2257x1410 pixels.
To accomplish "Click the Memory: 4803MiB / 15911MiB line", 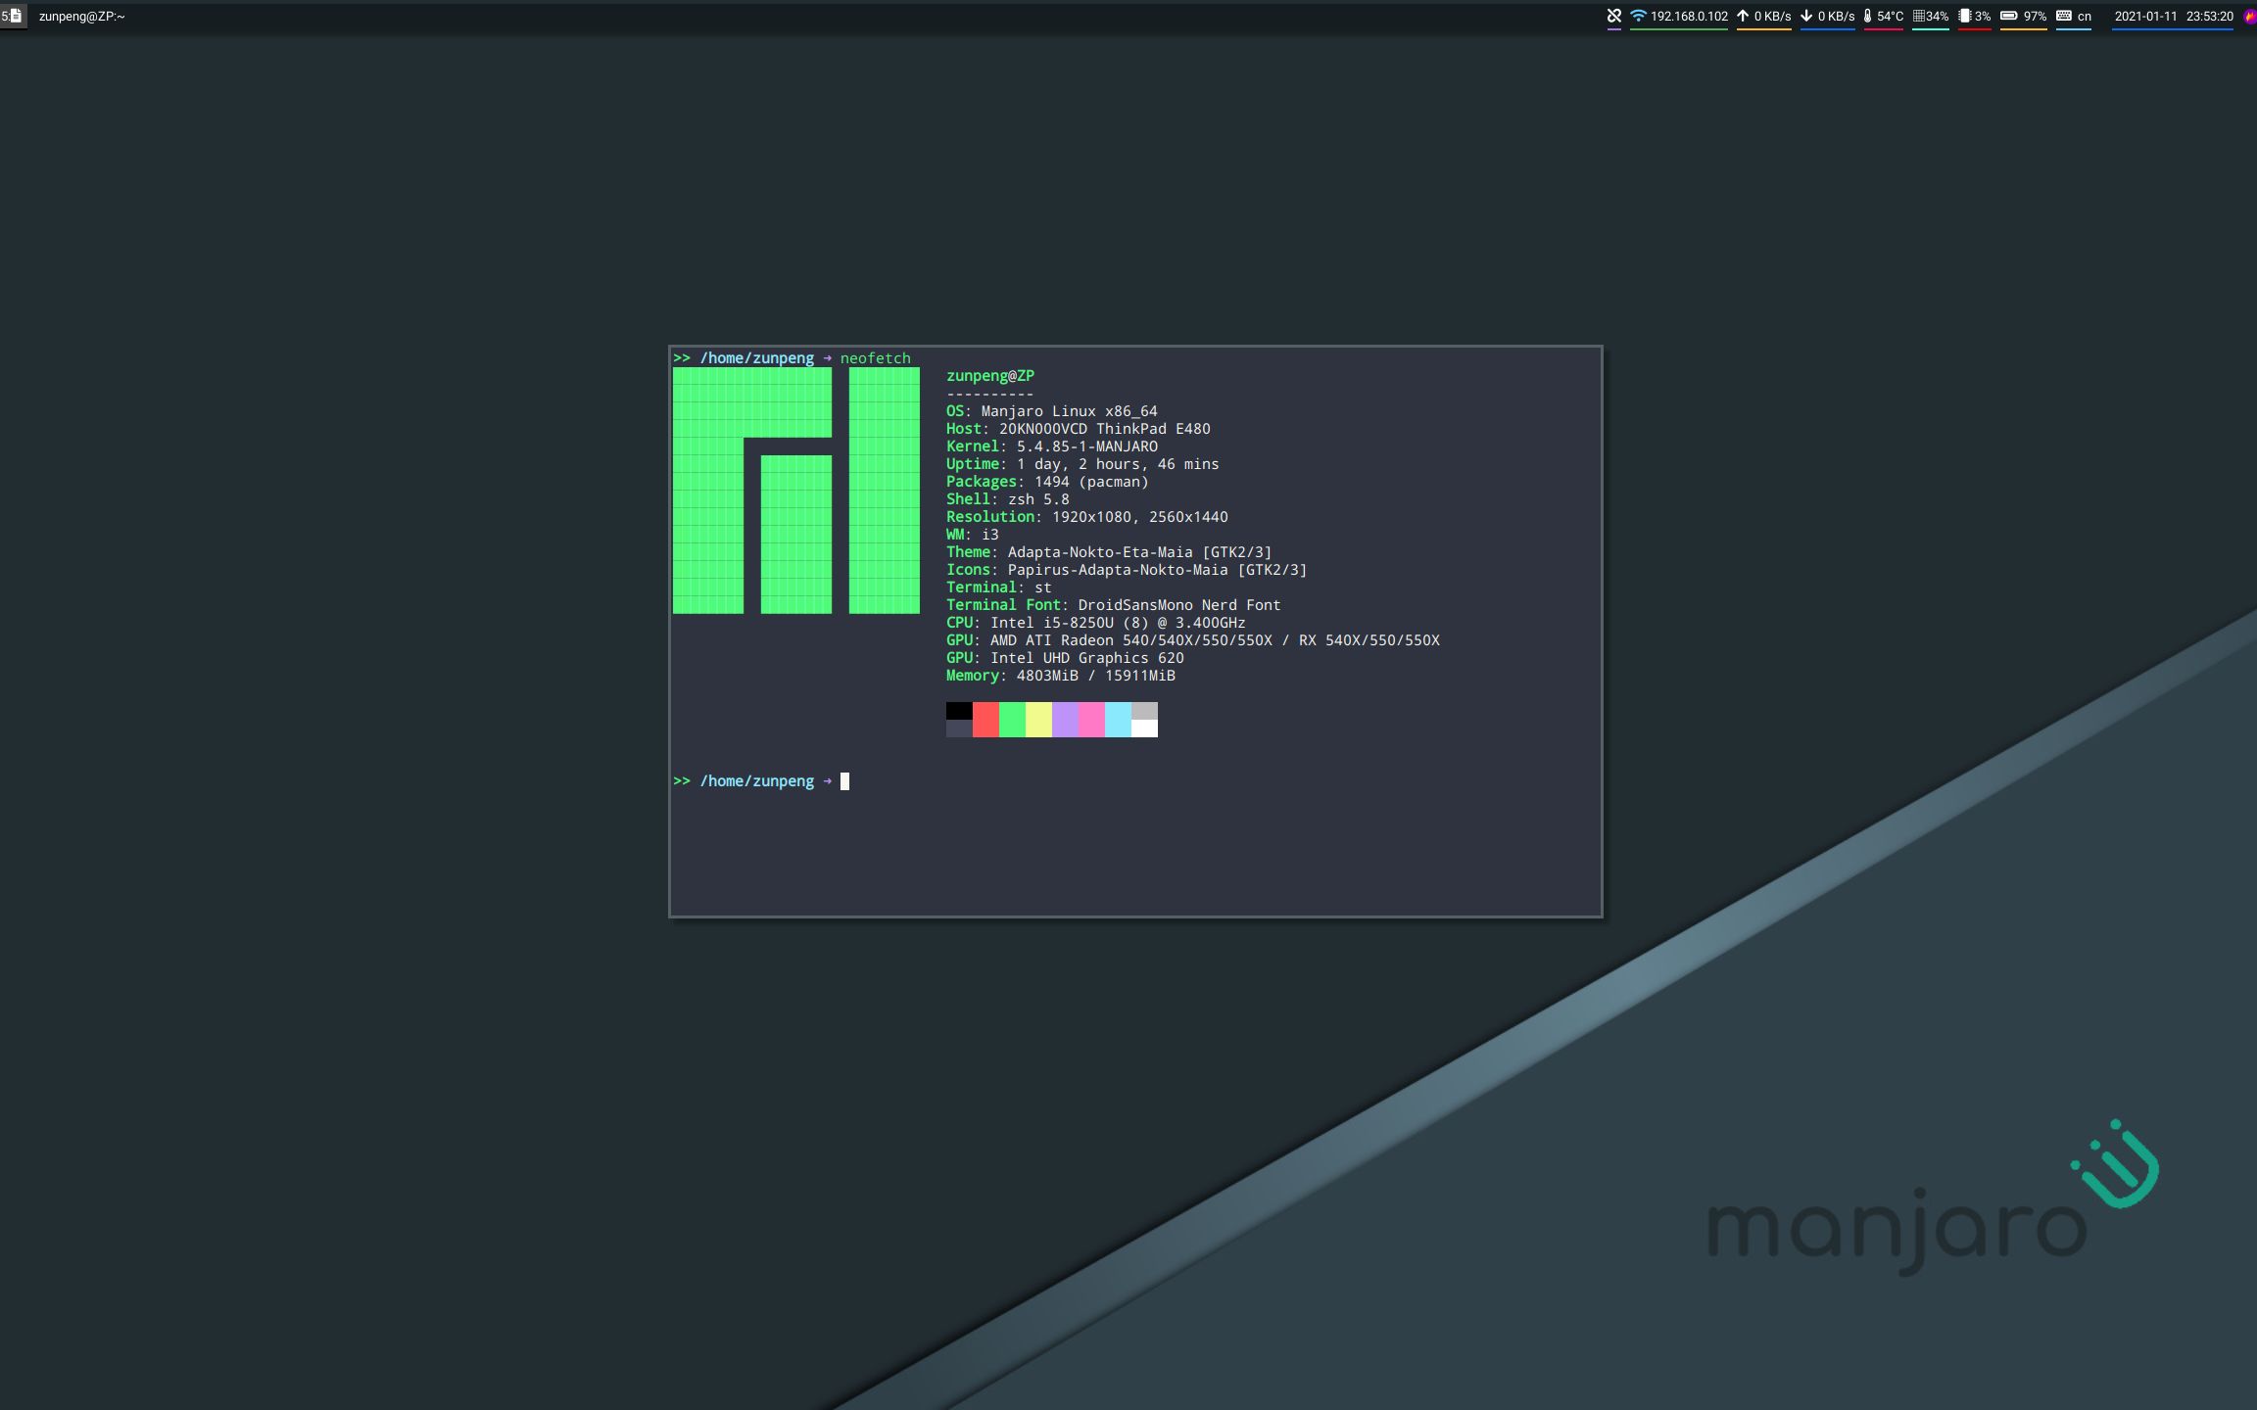I will click(x=1060, y=676).
